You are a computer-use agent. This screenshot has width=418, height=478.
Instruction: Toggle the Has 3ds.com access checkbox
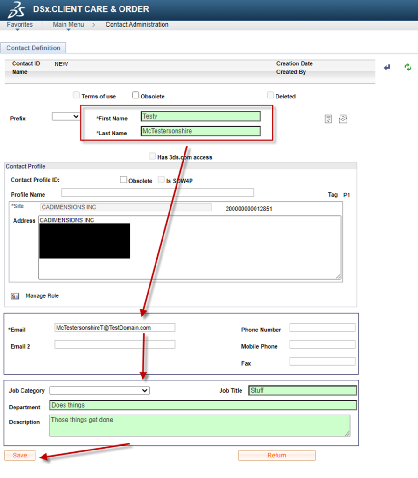coord(152,156)
